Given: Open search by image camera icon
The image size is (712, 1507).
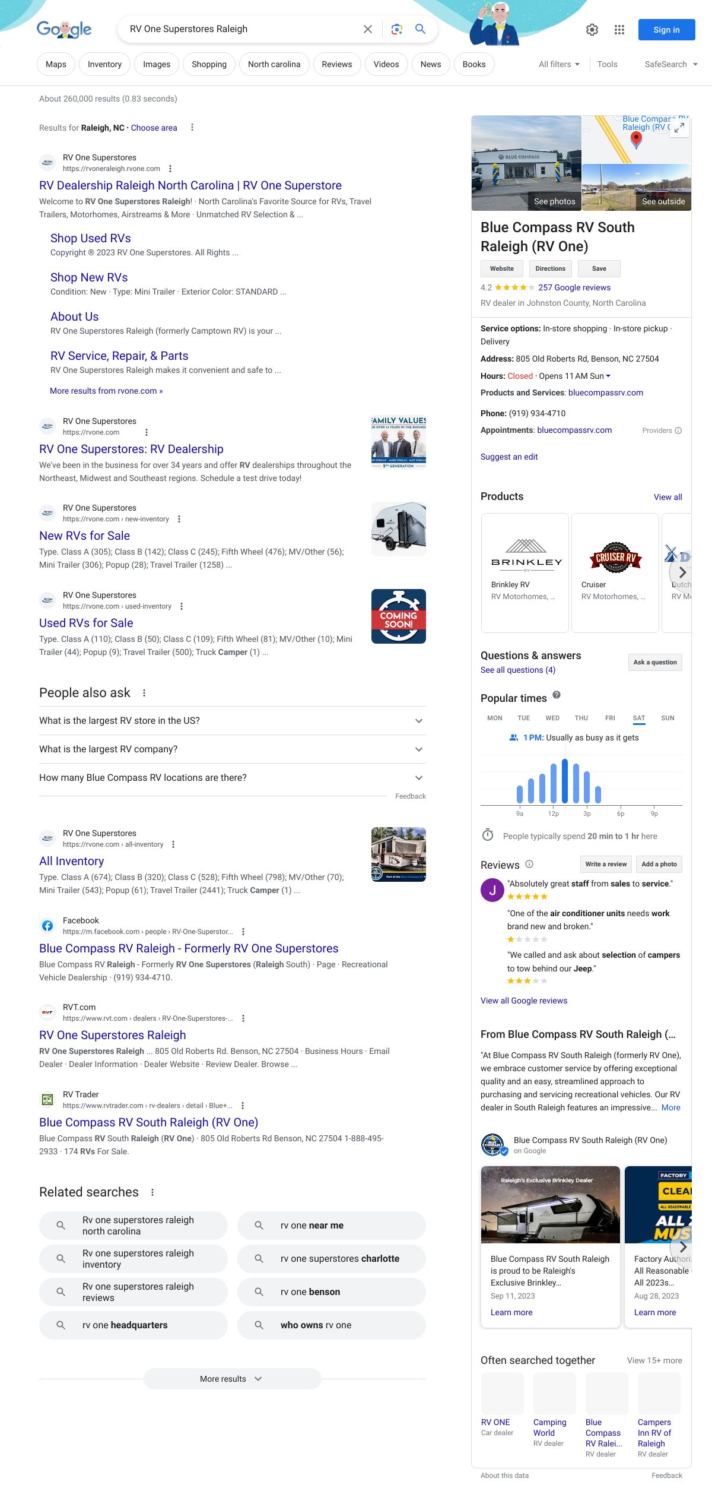Looking at the screenshot, I should pyautogui.click(x=397, y=29).
